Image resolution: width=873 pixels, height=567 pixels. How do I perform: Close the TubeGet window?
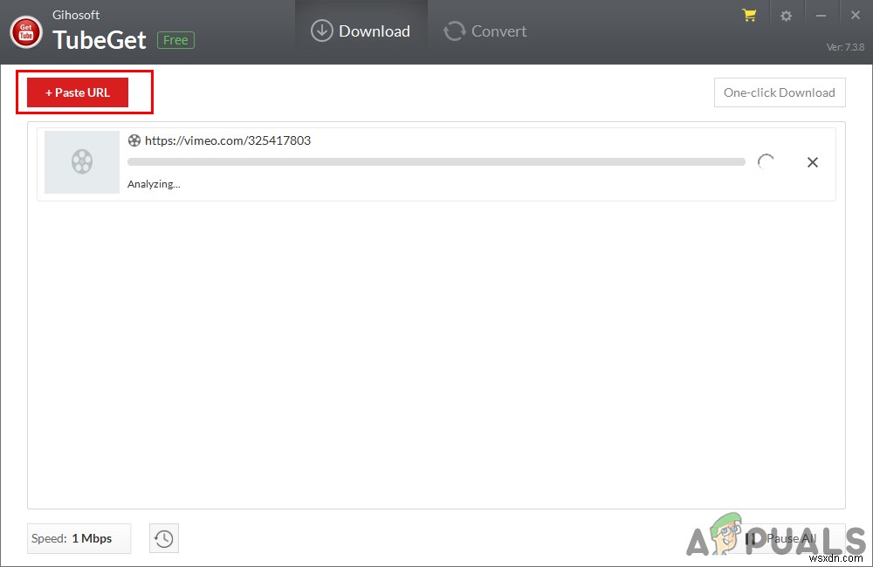tap(856, 15)
